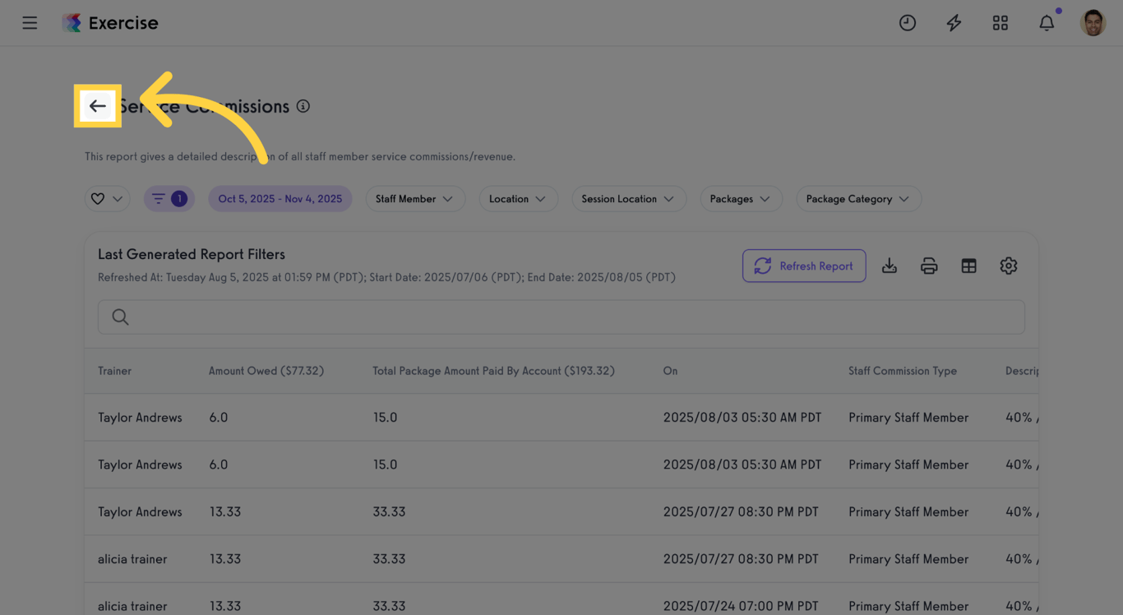This screenshot has width=1123, height=615.
Task: Open recent history via the clock icon
Action: click(x=908, y=22)
